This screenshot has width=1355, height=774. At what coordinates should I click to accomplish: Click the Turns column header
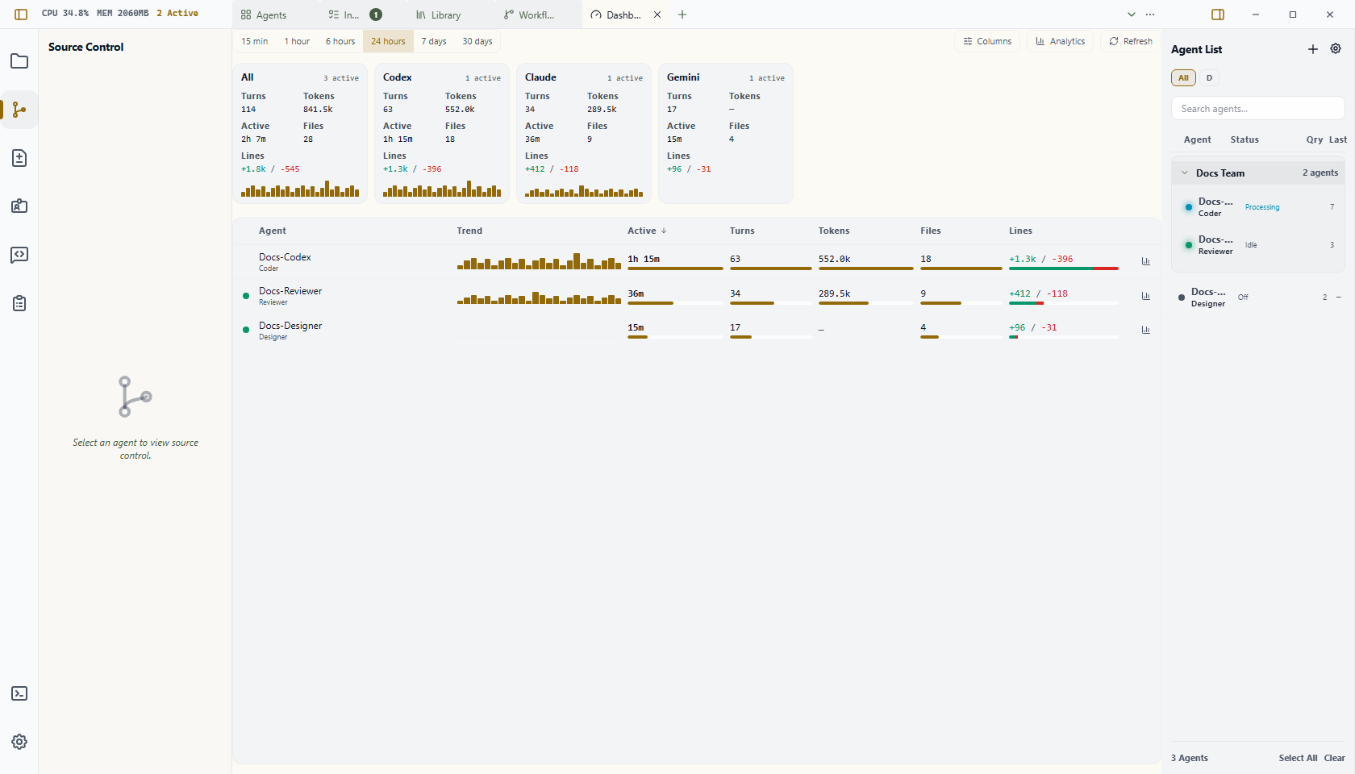coord(742,231)
